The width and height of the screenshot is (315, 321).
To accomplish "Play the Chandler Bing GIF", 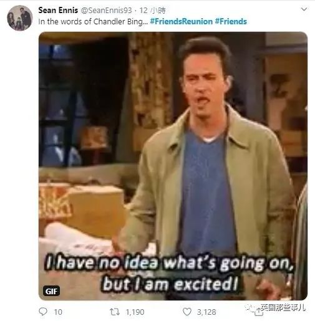I will (173, 166).
